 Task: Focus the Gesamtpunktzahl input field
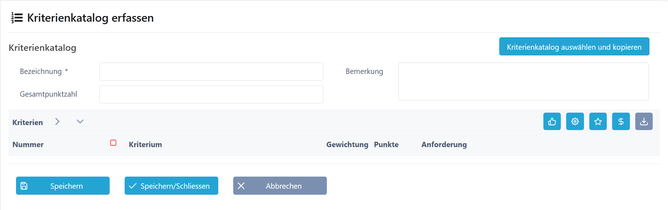211,95
